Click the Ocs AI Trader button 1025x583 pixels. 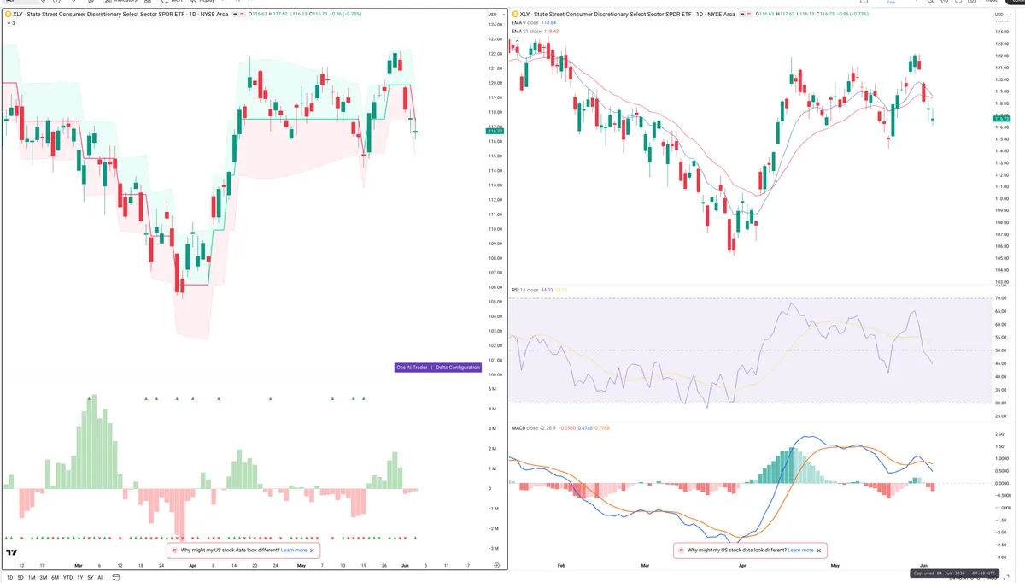(x=412, y=368)
